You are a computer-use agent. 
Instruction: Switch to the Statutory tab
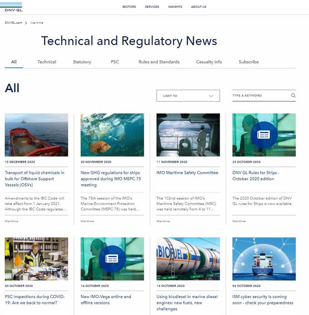82,62
